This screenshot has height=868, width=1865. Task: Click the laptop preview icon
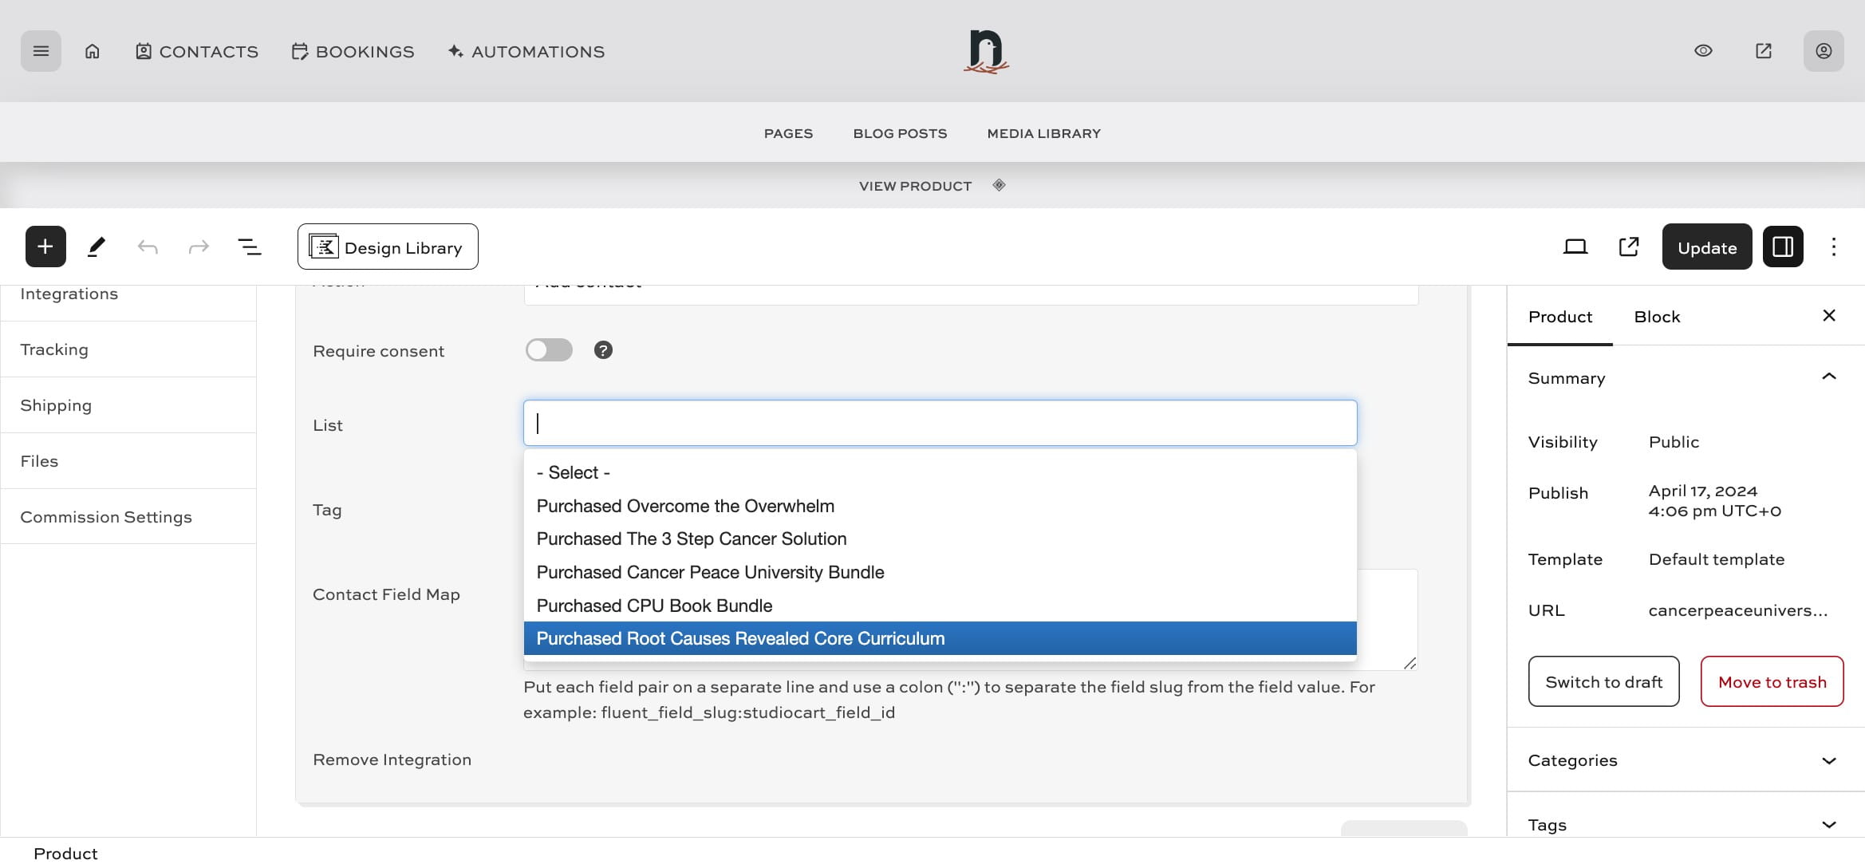[x=1575, y=247]
